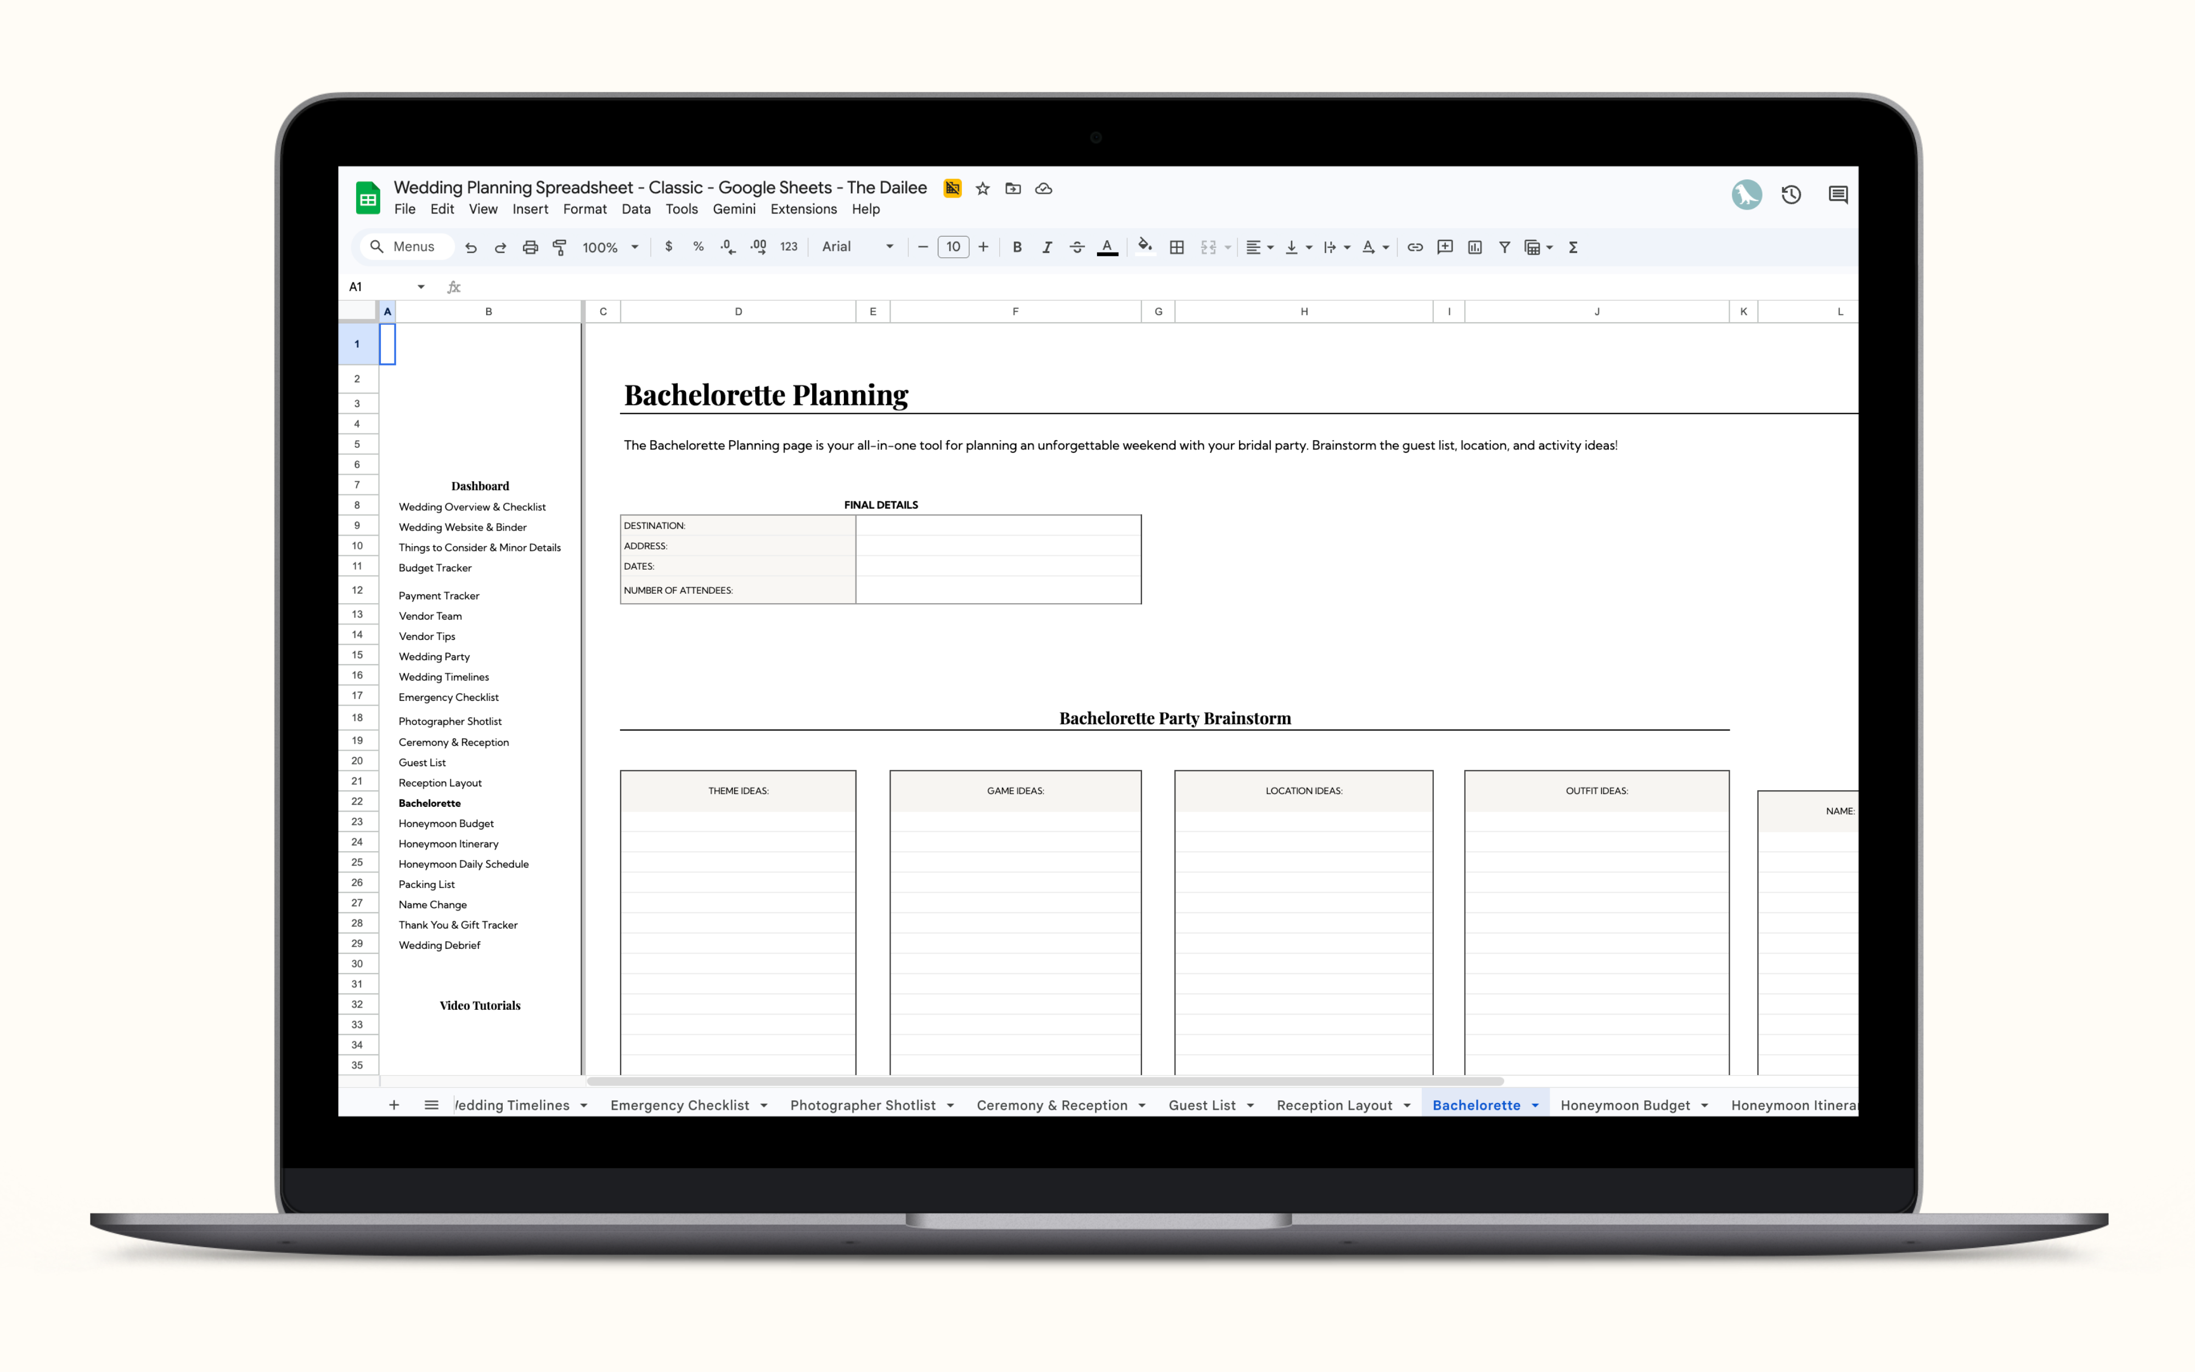Viewport: 2195px width, 1372px height.
Task: Open the fill color picker
Action: (x=1145, y=247)
